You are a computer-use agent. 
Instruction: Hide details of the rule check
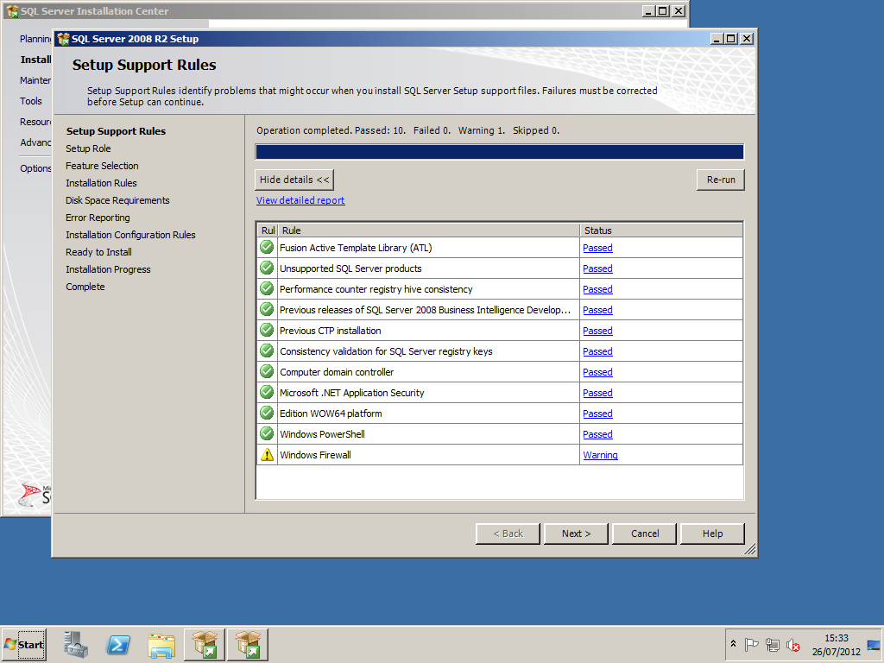click(x=294, y=180)
